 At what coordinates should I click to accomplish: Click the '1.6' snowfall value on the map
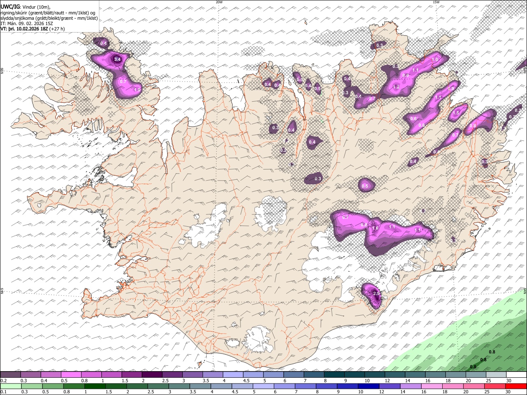point(375,228)
